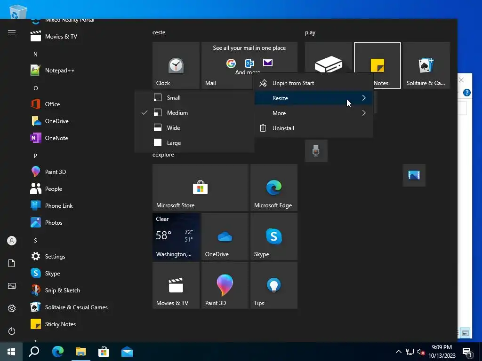
Task: Open the Mail app from the taskbar
Action: point(127,352)
